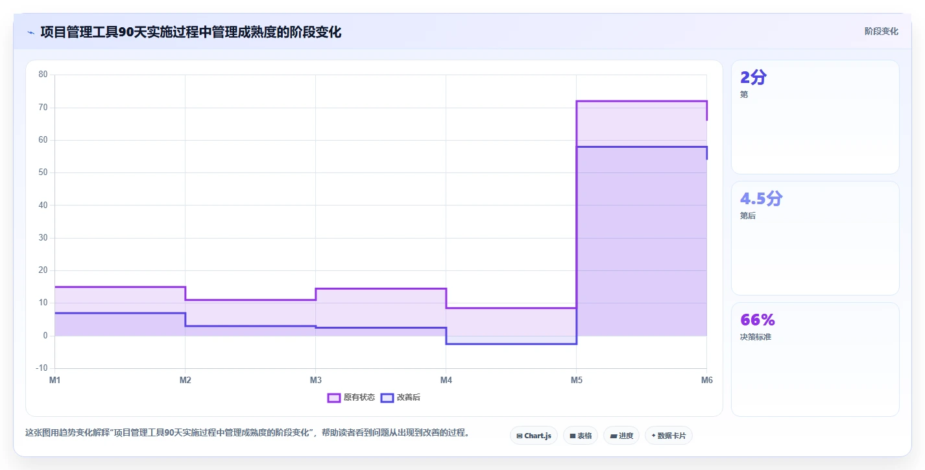
Task: Select the Chart.js tag button
Action: 534,436
